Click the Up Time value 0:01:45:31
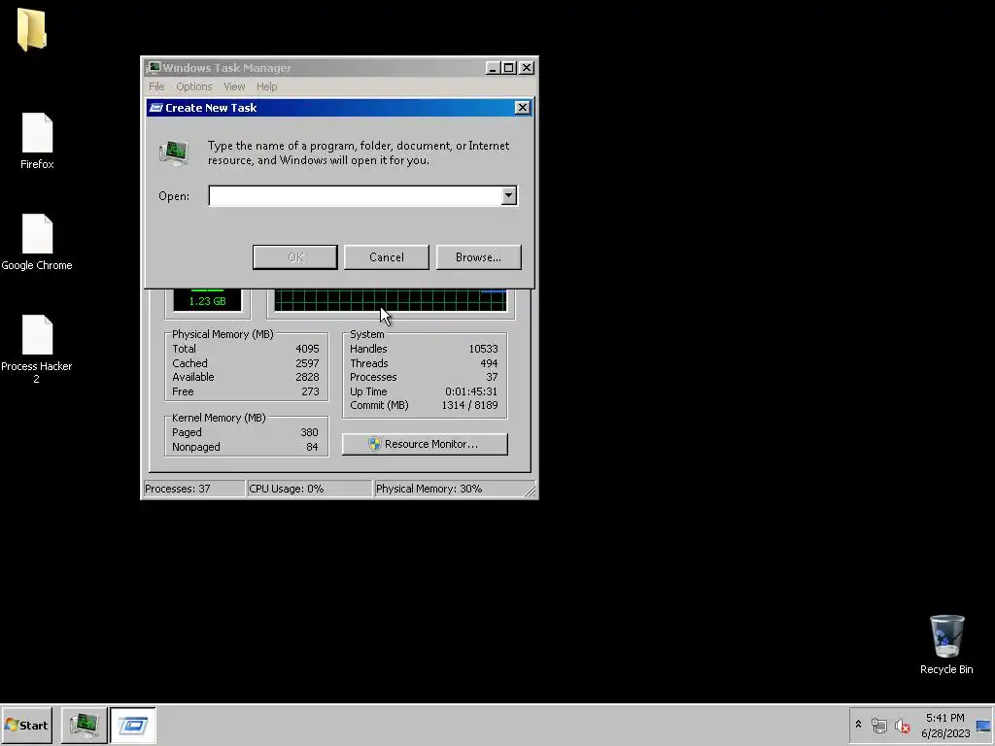The height and width of the screenshot is (746, 995). [471, 391]
